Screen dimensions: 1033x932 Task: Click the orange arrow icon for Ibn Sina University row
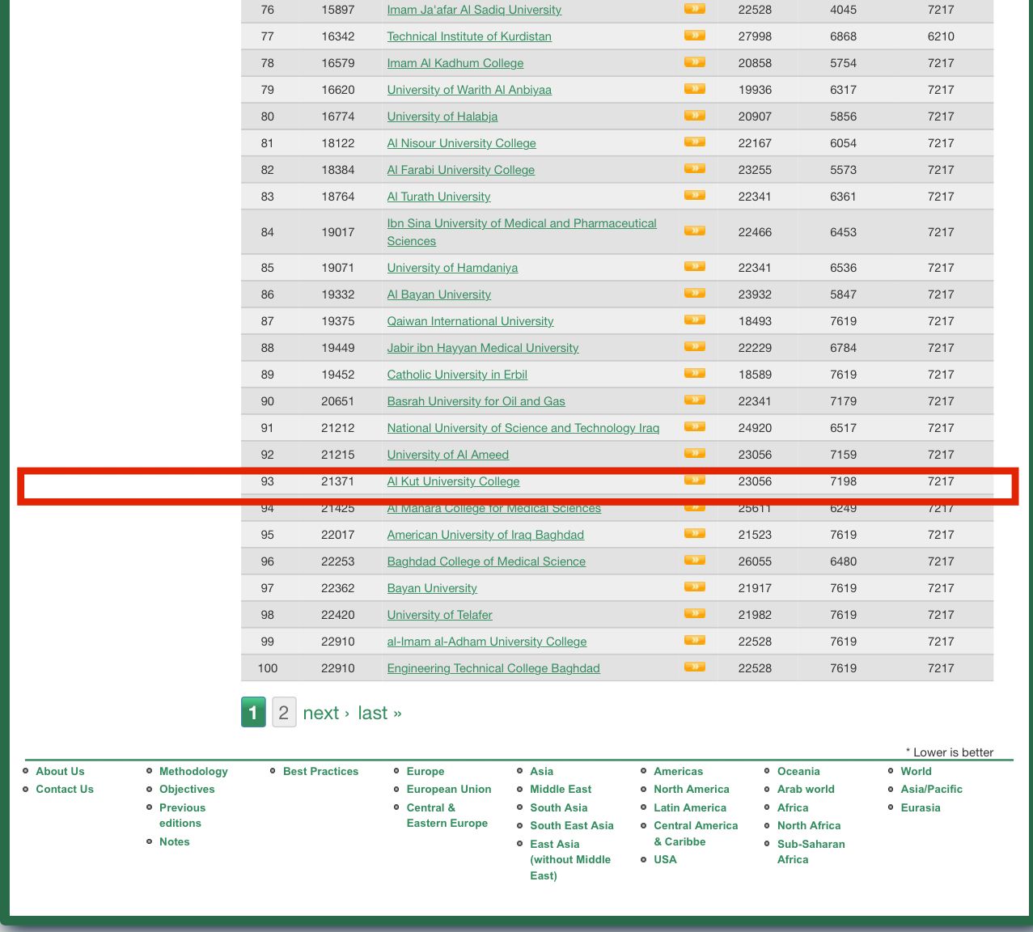click(694, 231)
